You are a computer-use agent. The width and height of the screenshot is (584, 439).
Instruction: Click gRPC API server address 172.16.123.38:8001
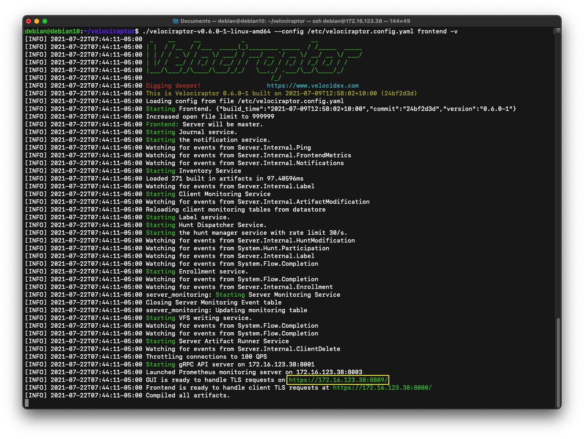[281, 364]
